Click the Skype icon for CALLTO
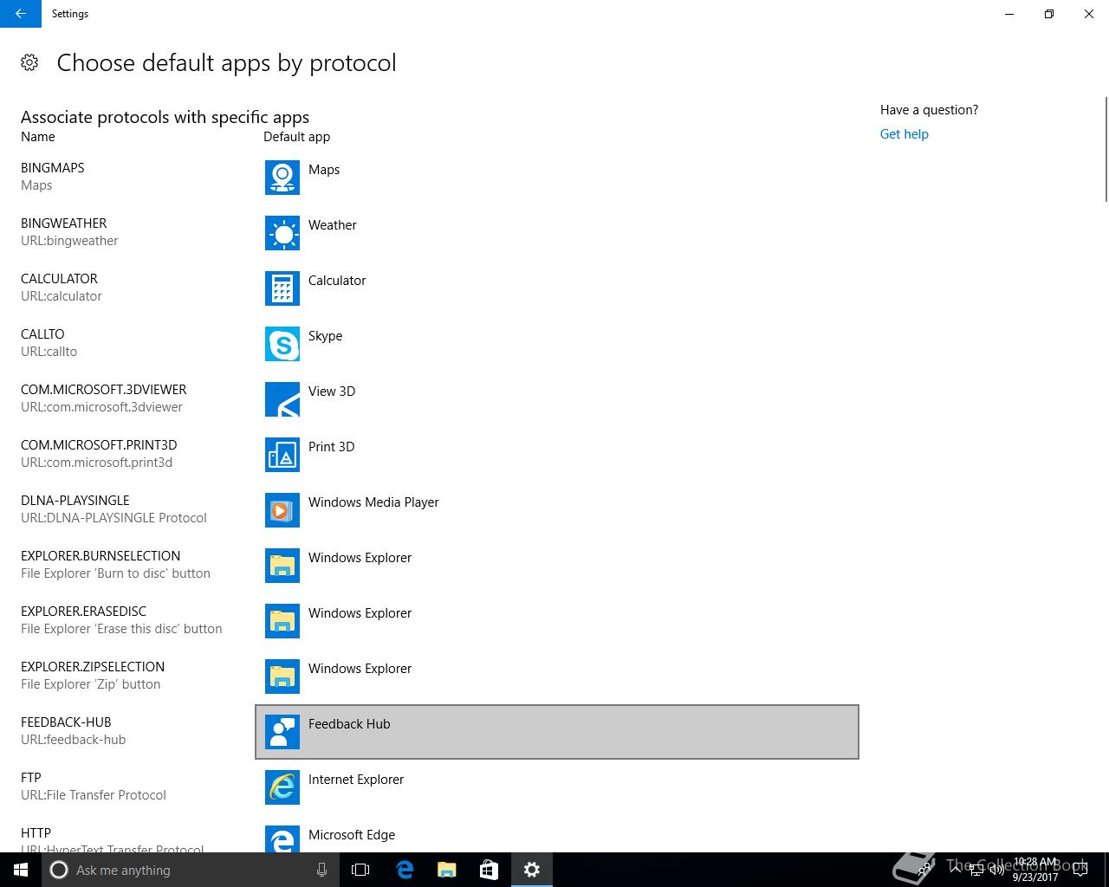 282,344
